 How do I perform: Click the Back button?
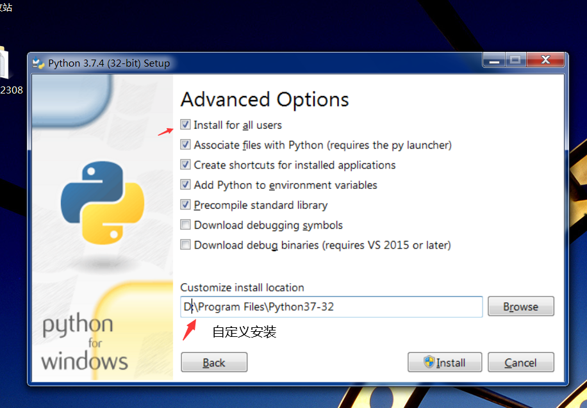tap(214, 363)
